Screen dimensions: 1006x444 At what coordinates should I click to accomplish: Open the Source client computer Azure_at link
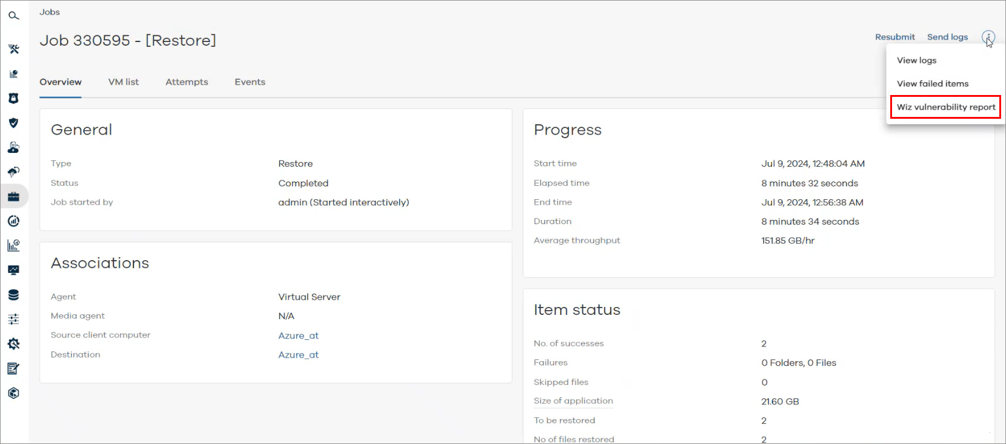(298, 336)
